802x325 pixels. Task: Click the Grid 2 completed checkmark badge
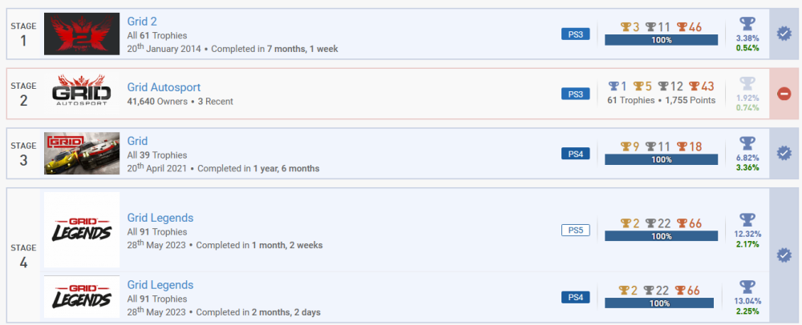[x=784, y=34]
